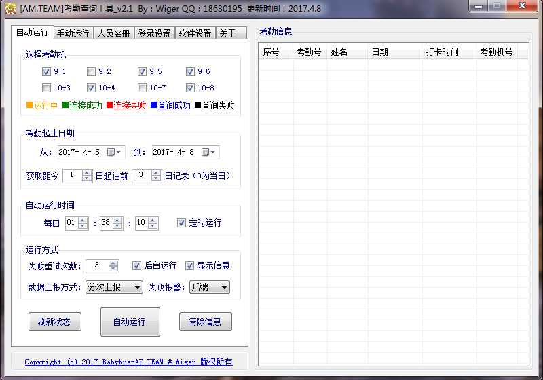Minimize the window from title bar
The image size is (543, 380).
click(x=479, y=6)
